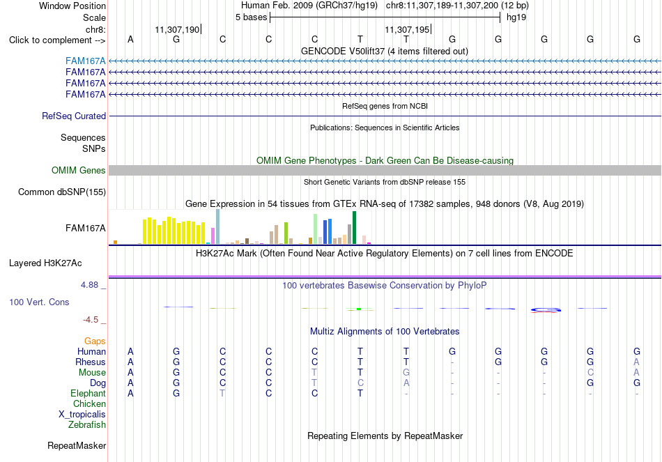Screen dimensions: 662x462
Task: Click the 4.88 conservation scale maximum
Action: [89, 285]
